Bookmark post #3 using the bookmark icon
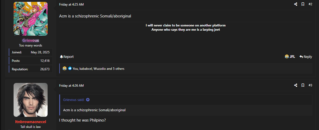Screen dimensions: 319x130 pyautogui.click(x=303, y=85)
